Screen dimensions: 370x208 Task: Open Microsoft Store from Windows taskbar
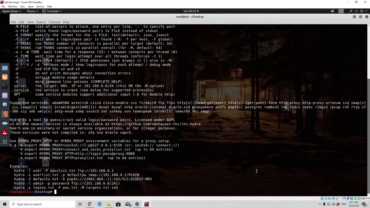(118, 204)
